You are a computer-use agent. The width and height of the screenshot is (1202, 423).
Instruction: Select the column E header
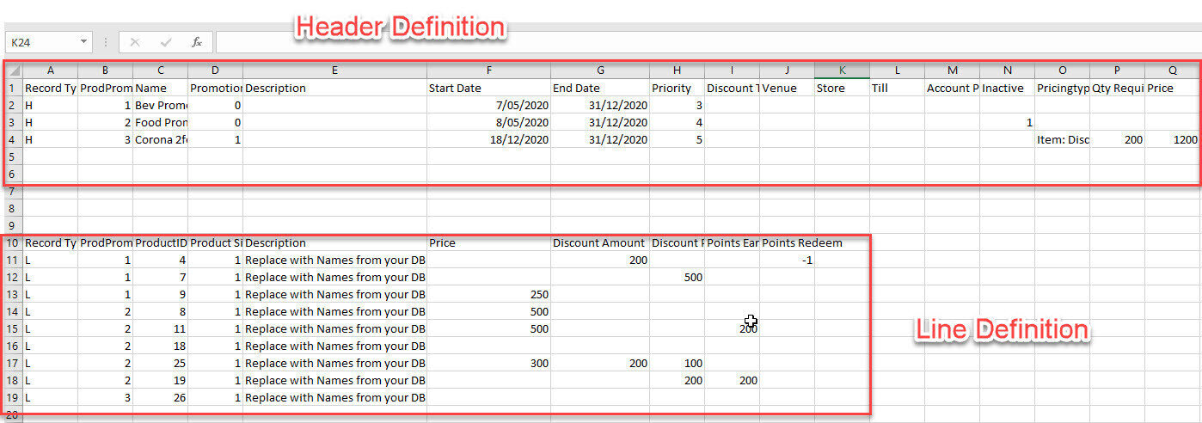click(334, 70)
